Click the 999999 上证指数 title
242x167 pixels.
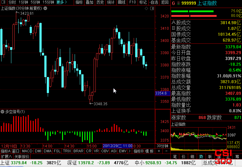pyautogui.click(x=199, y=3)
